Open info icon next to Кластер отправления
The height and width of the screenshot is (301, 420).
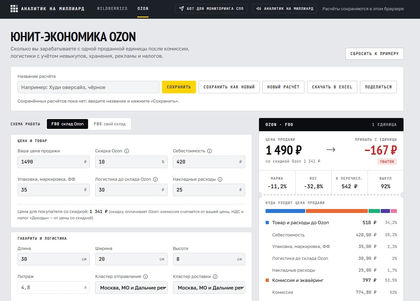(145, 277)
